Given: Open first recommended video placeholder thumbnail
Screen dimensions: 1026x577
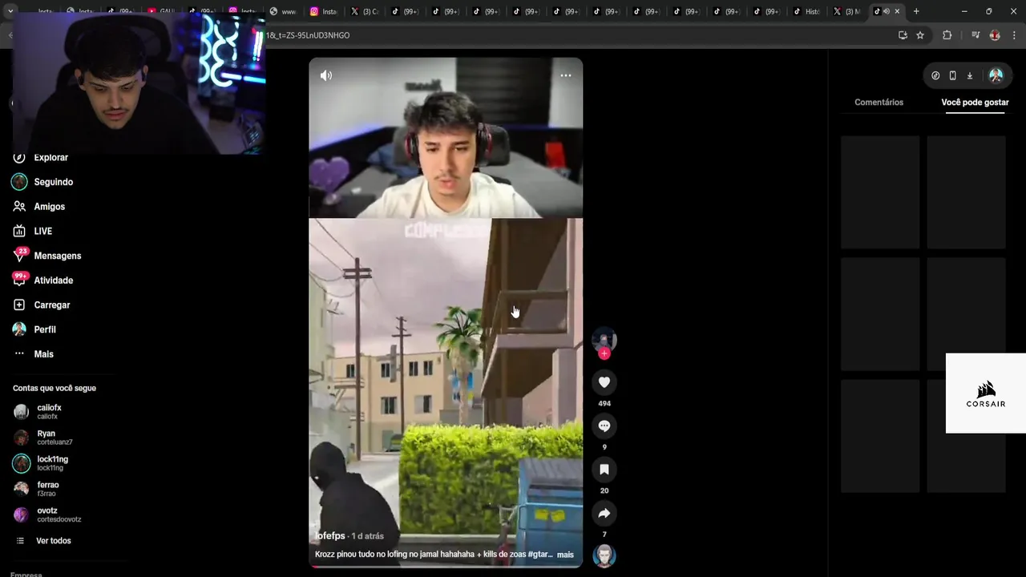Looking at the screenshot, I should (x=880, y=192).
